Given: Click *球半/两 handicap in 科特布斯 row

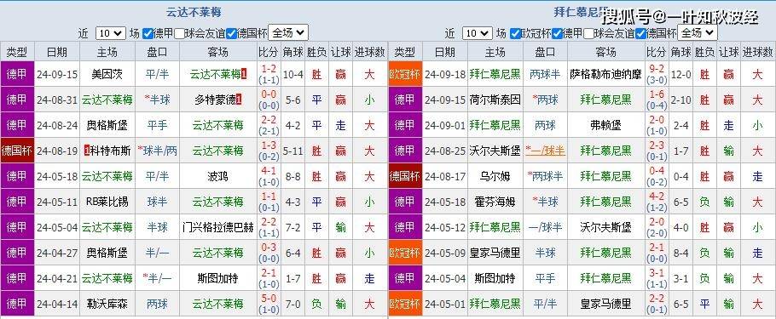Looking at the screenshot, I should tap(157, 151).
